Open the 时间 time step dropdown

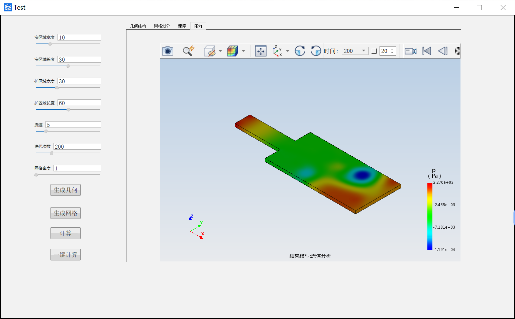click(x=355, y=51)
